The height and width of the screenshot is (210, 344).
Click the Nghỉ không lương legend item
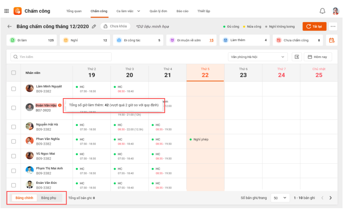280,27
